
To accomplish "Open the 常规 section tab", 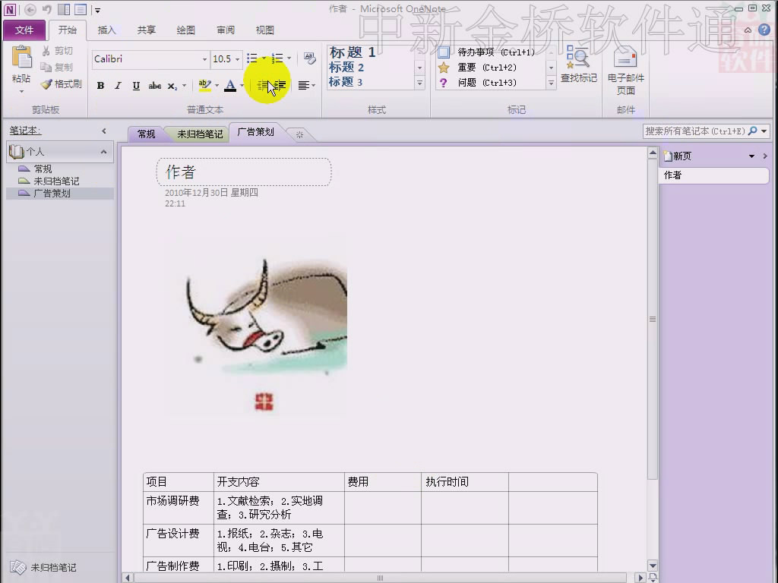I will (147, 134).
